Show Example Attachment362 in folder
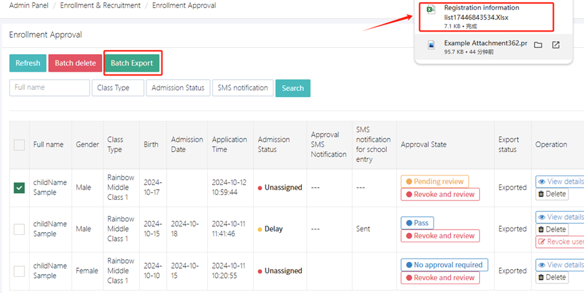 coord(538,45)
